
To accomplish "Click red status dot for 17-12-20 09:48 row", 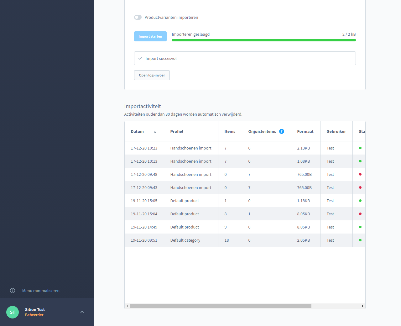I will 360,174.
